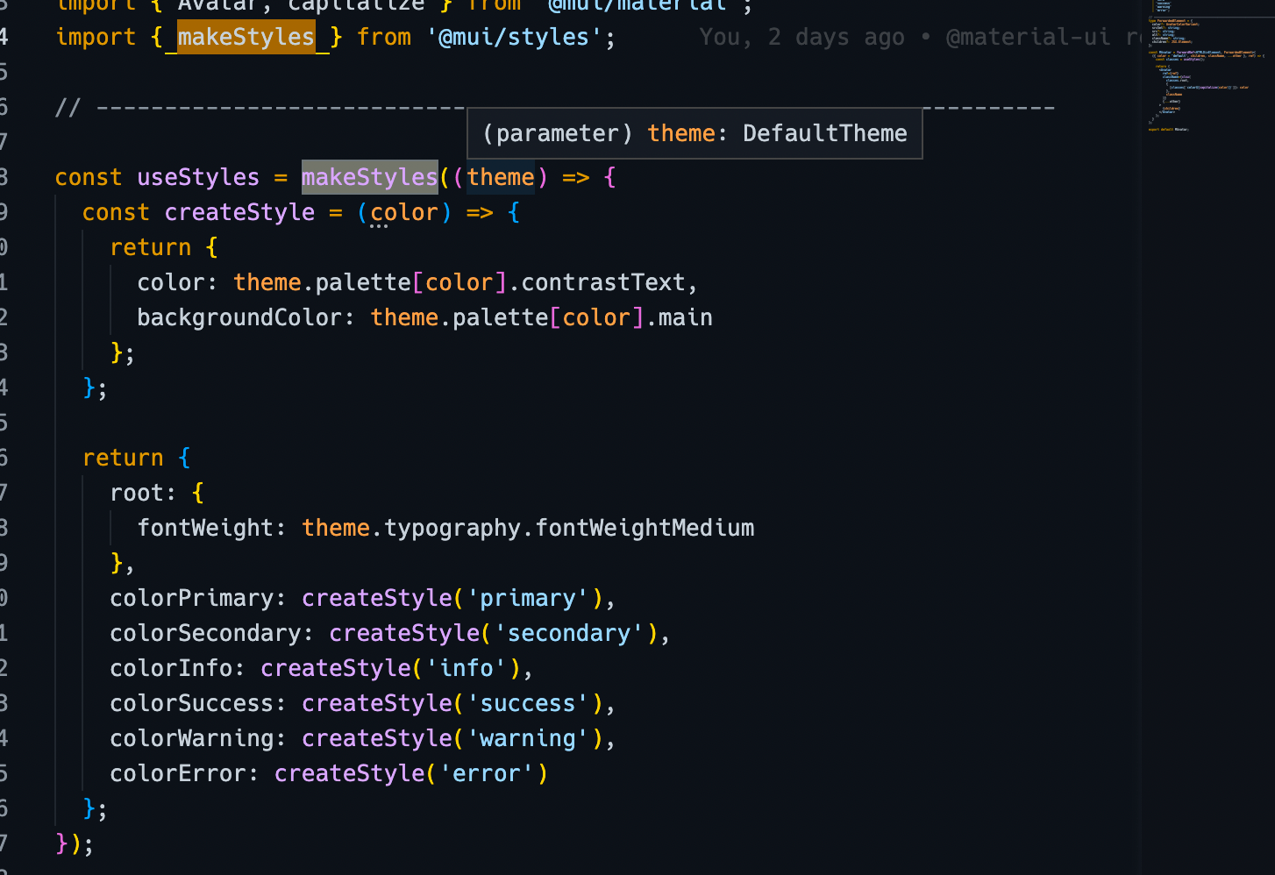Click the '@mui/styles' import string
Viewport: 1275px width, 875px height.
(x=514, y=37)
